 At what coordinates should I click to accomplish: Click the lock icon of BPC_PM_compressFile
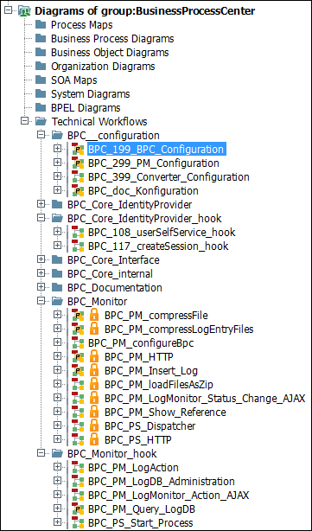coord(94,316)
